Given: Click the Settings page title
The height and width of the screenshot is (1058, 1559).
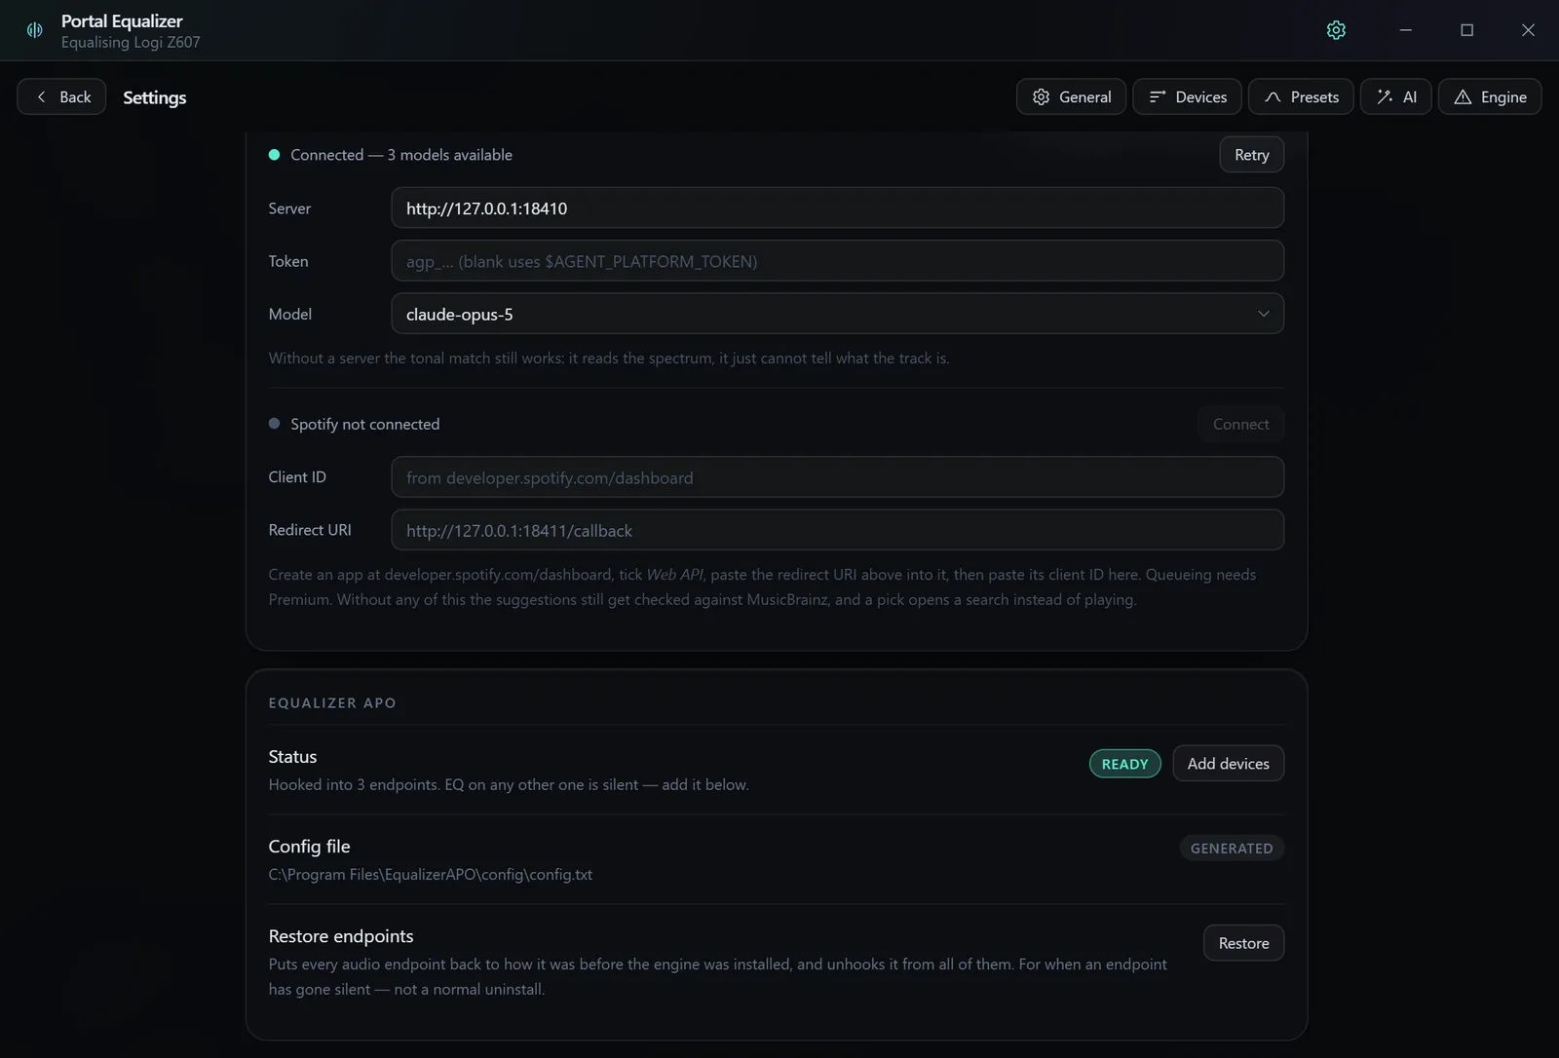Looking at the screenshot, I should (155, 97).
